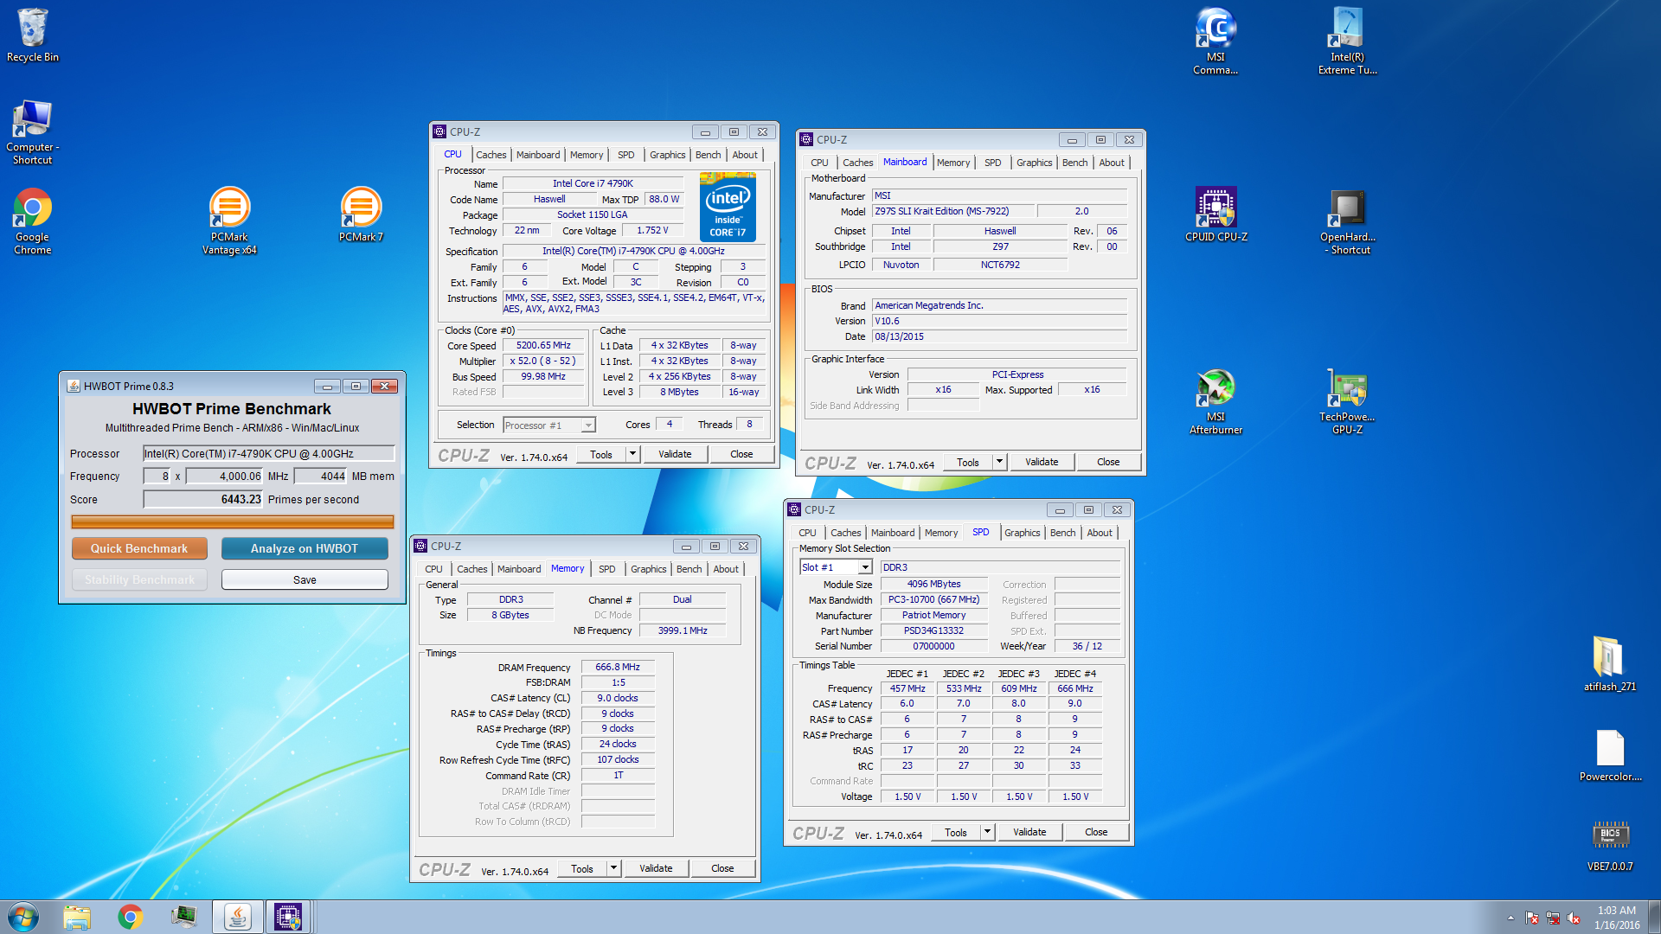Viewport: 1661px width, 934px height.
Task: Launch Google Chrome from the desktop
Action: [32, 222]
